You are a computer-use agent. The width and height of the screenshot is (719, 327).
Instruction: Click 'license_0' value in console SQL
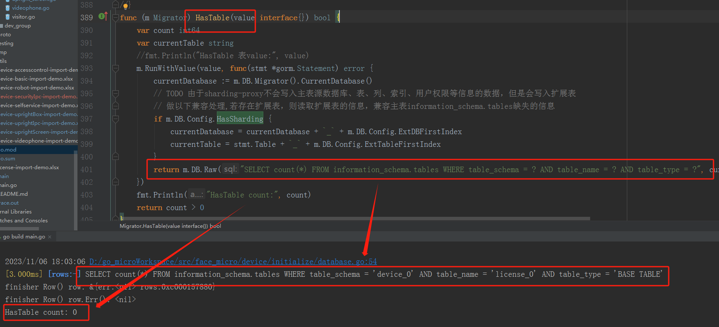[514, 274]
